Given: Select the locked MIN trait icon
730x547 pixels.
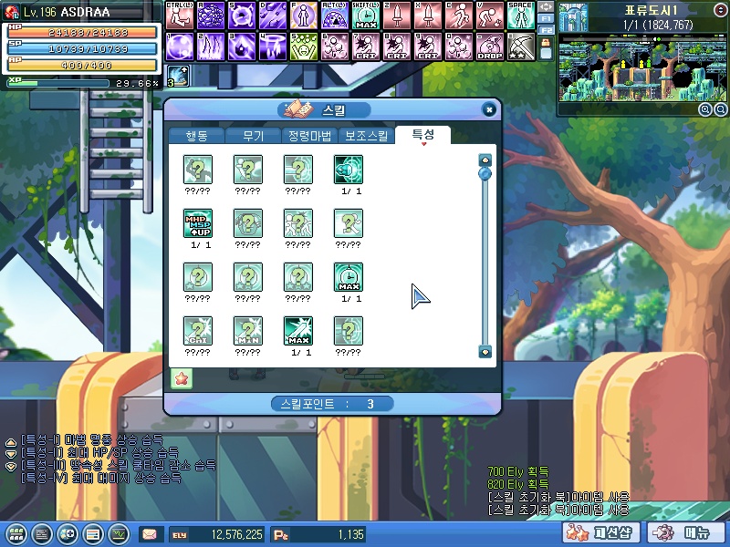Looking at the screenshot, I should tap(248, 331).
